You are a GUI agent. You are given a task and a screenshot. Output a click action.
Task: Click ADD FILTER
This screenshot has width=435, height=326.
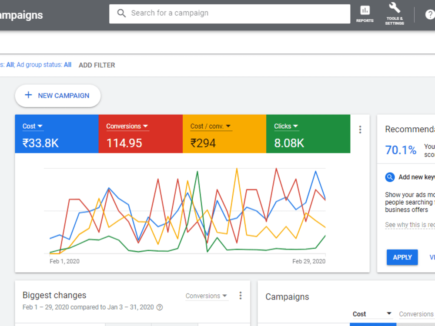pyautogui.click(x=97, y=65)
